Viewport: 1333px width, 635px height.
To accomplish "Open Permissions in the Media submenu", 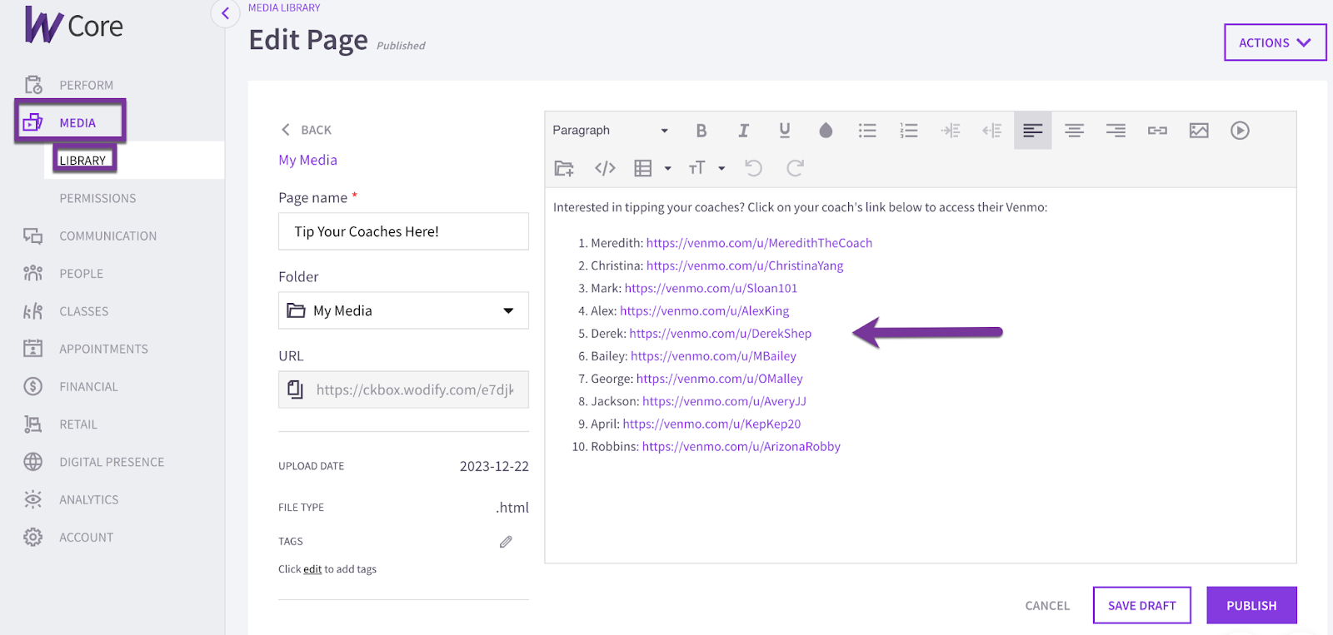I will [97, 198].
